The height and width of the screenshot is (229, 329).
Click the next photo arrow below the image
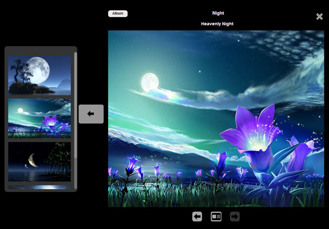click(x=235, y=217)
